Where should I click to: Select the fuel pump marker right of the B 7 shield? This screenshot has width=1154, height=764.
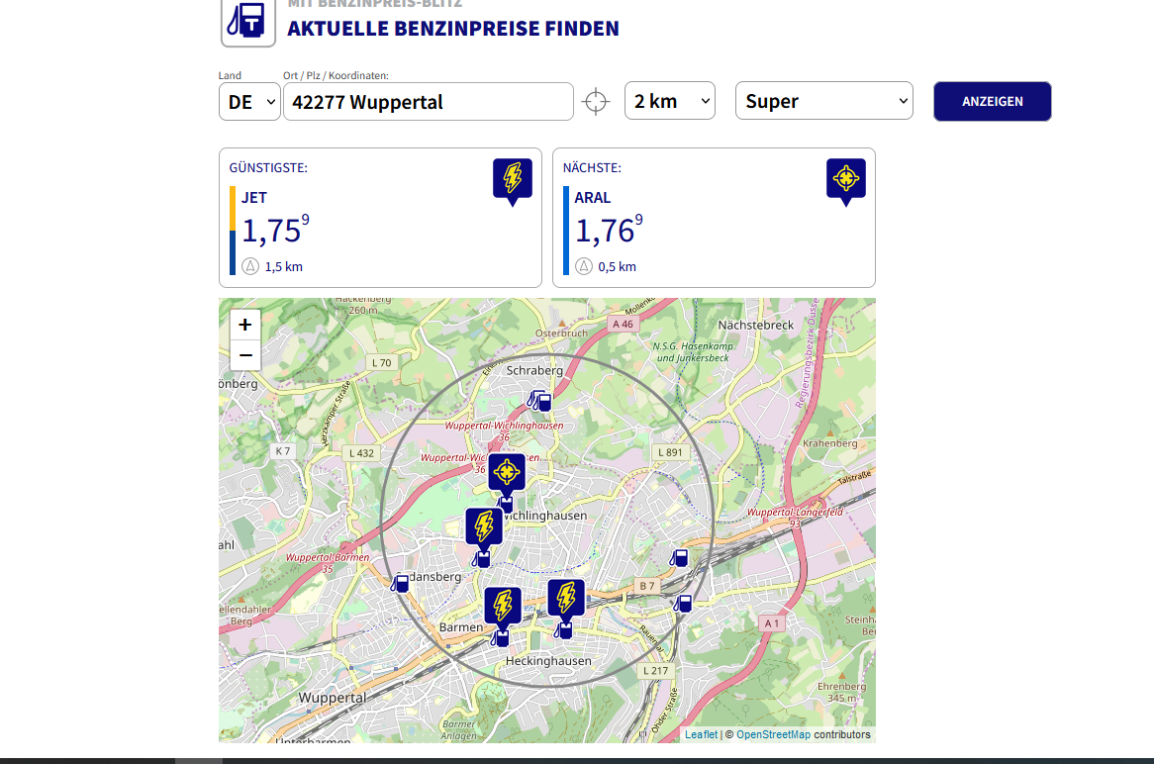(x=683, y=604)
